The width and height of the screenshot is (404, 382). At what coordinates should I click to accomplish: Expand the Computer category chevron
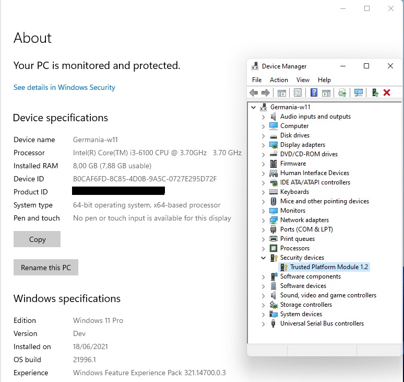tap(263, 126)
